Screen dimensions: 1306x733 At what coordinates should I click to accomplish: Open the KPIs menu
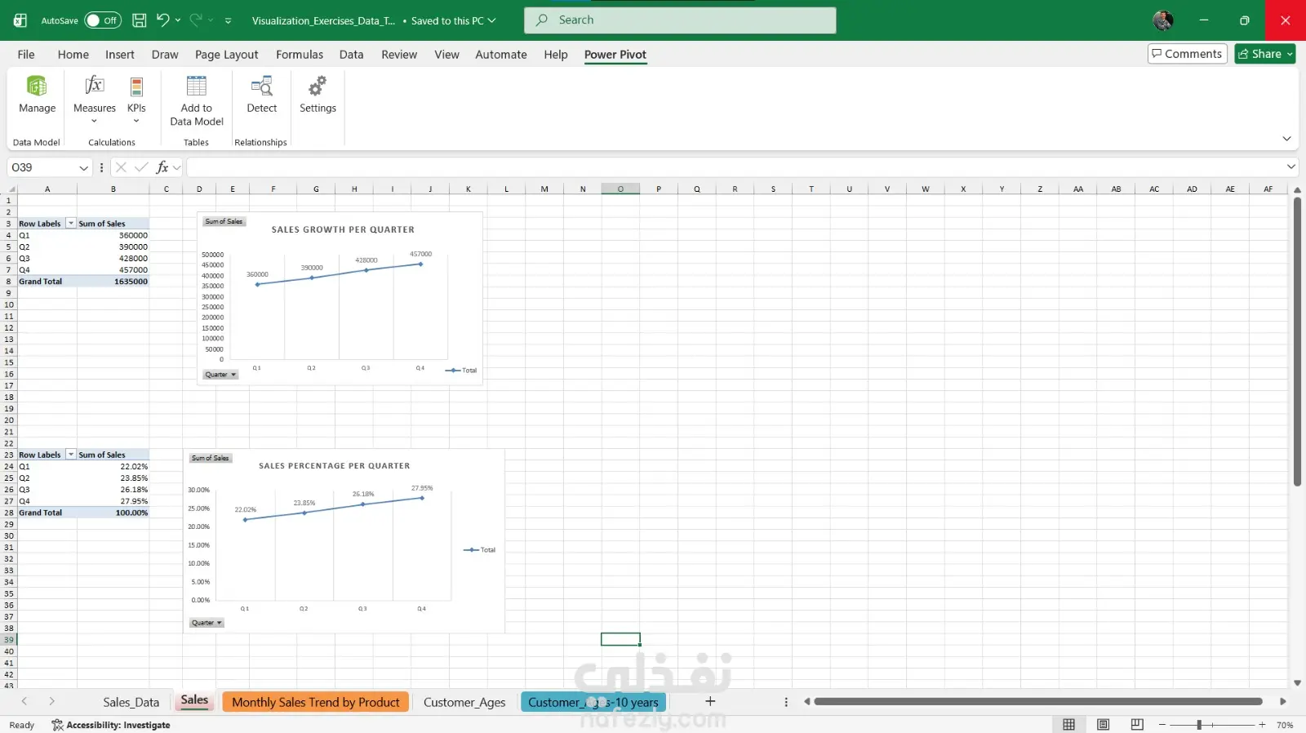pyautogui.click(x=136, y=99)
